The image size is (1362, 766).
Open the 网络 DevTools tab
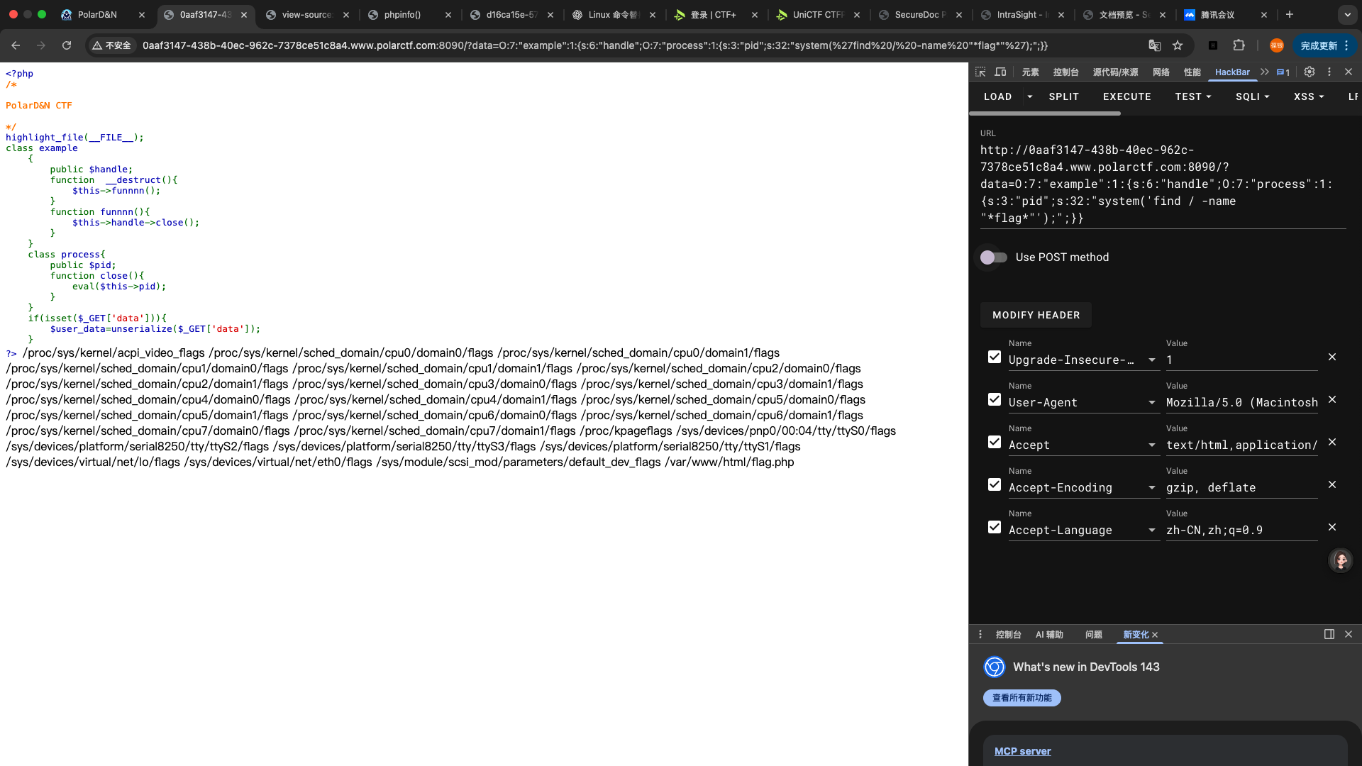coord(1161,72)
